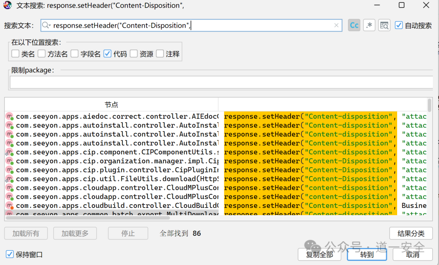Image resolution: width=439 pixels, height=265 pixels.
Task: Toggle the case-sensitive Cc search option
Action: pos(354,25)
